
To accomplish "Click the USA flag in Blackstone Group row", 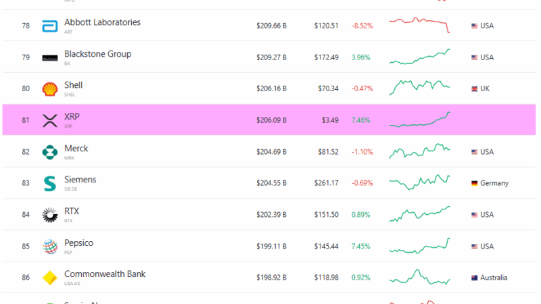I will [475, 57].
